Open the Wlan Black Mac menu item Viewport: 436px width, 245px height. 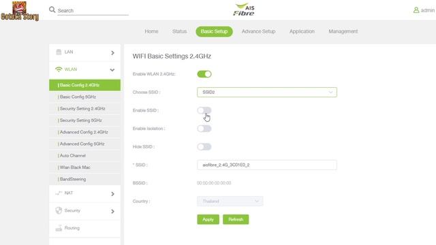point(84,167)
